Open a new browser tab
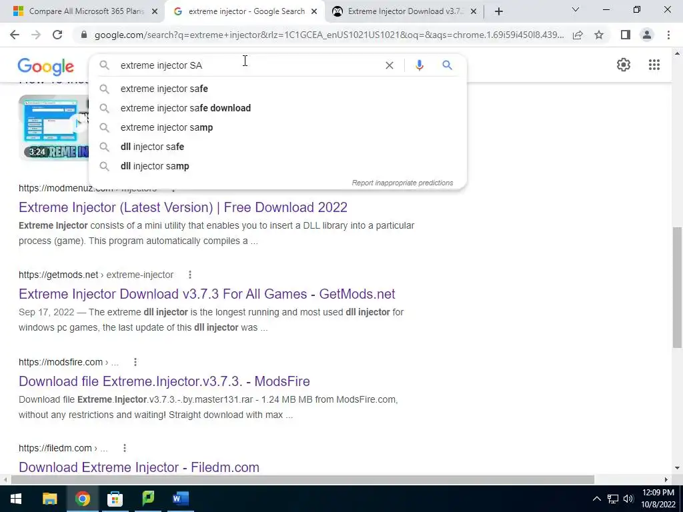 tap(499, 11)
